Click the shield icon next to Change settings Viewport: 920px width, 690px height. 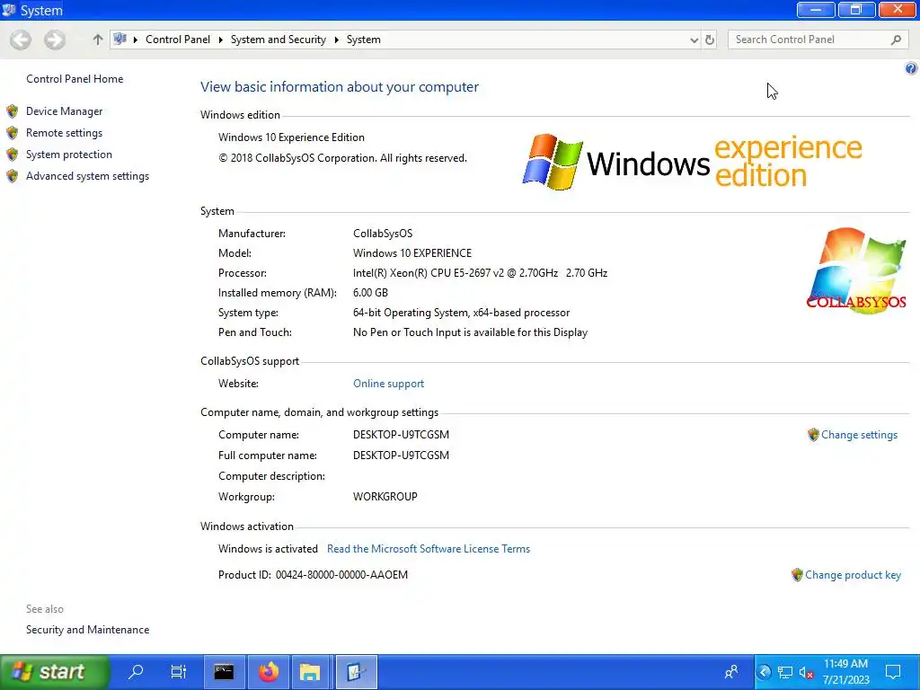click(x=813, y=435)
